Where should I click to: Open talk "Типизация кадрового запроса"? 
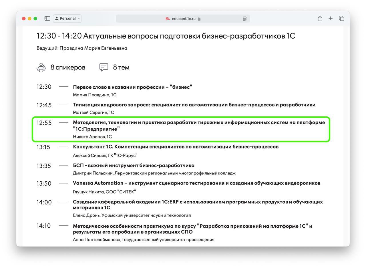pos(194,105)
